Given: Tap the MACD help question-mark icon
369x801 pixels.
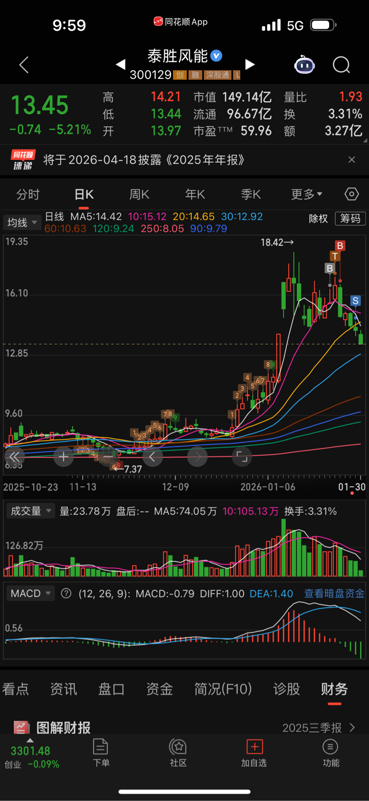Looking at the screenshot, I should pyautogui.click(x=66, y=593).
